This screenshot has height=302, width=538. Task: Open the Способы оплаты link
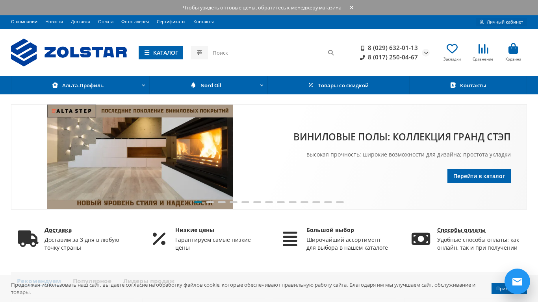(461, 230)
